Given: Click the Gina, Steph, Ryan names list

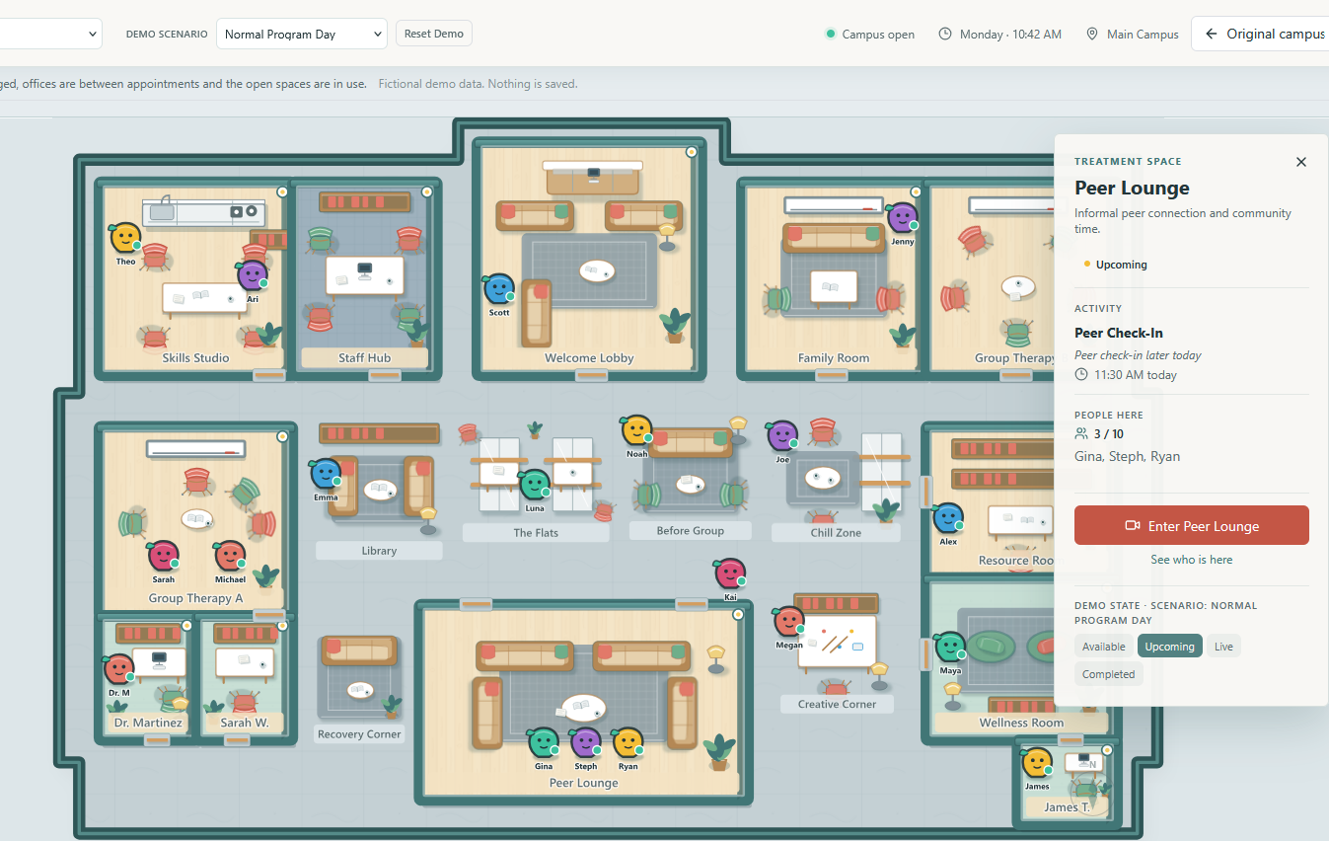Looking at the screenshot, I should tap(1127, 456).
